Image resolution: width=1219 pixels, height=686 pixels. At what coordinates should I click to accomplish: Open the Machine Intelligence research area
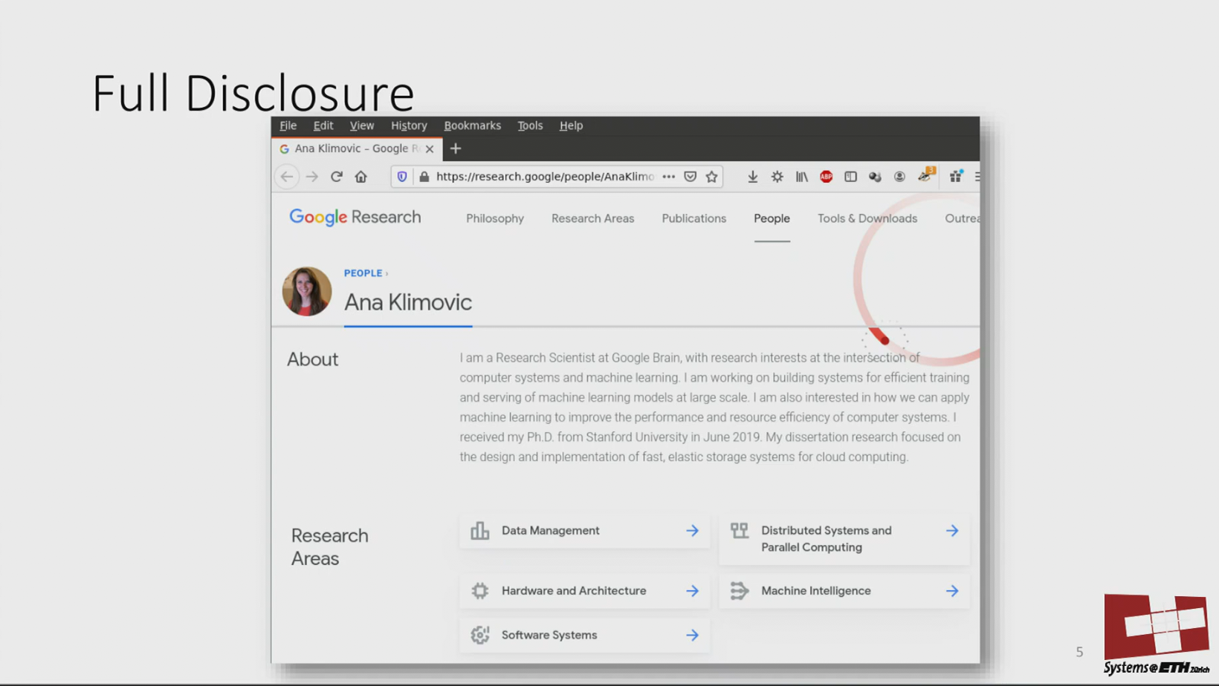844,591
